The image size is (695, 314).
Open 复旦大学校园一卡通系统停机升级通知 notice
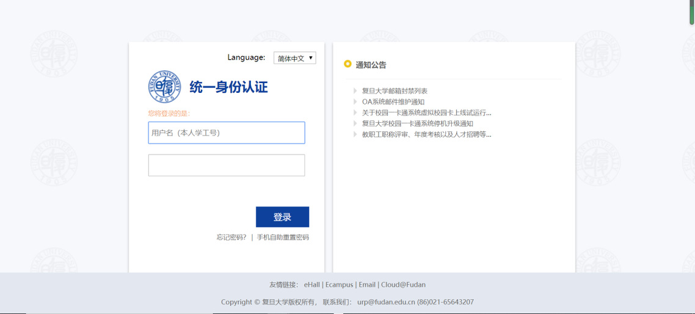(417, 123)
